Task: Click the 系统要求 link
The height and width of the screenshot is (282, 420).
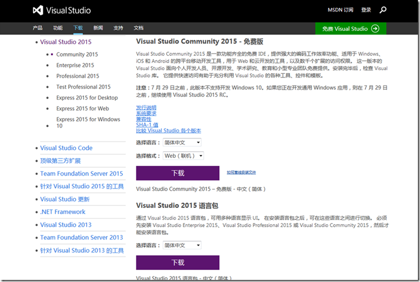Action: click(x=146, y=113)
